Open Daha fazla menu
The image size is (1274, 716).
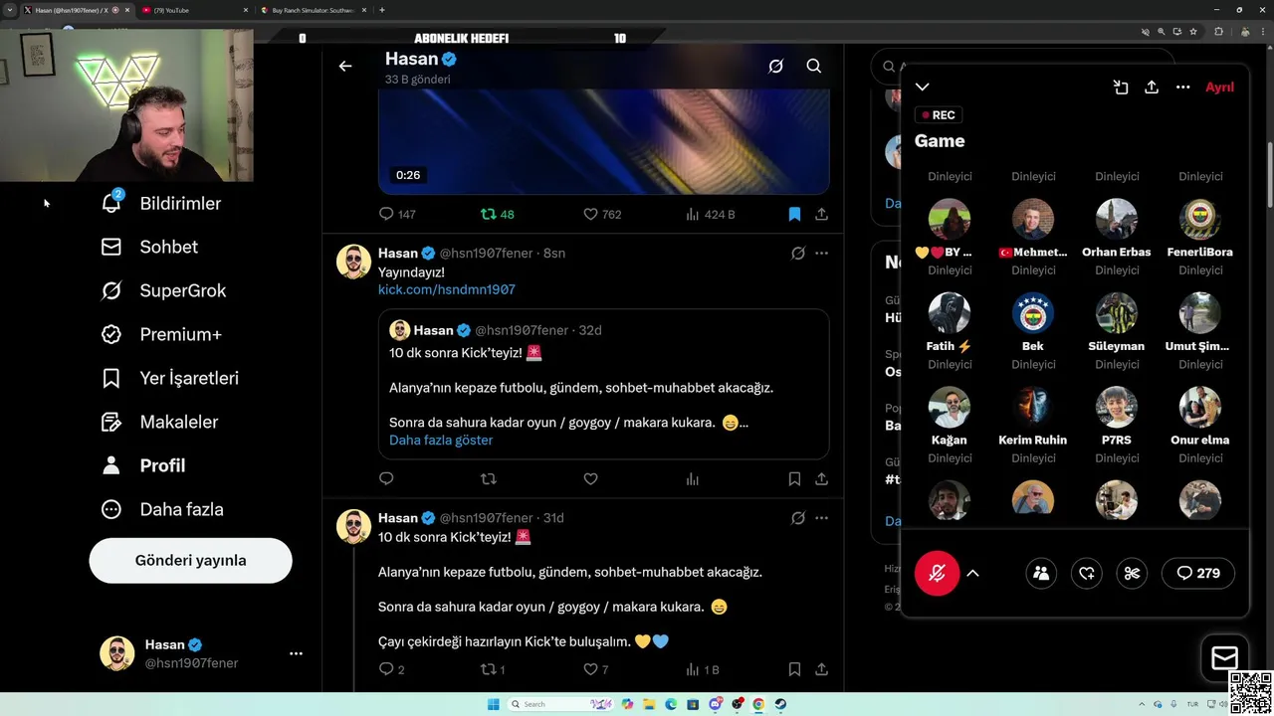tap(162, 509)
